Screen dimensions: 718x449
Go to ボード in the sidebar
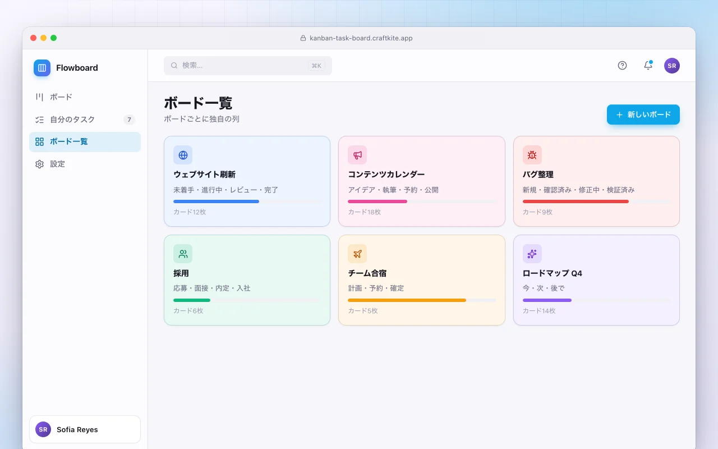(85, 97)
